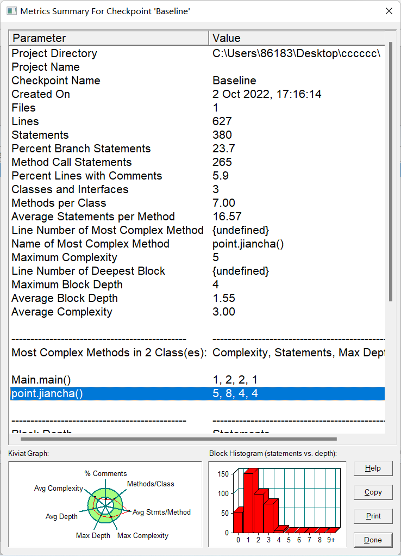Image resolution: width=401 pixels, height=556 pixels.
Task: Select the Lines row
Action: tap(197, 121)
